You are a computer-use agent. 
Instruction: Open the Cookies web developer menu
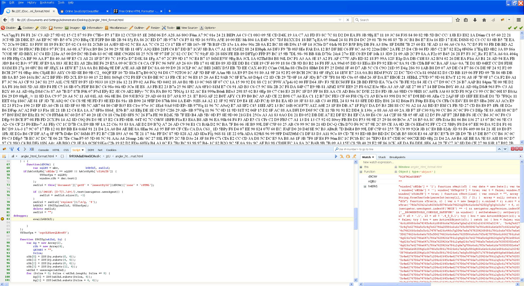(x=26, y=28)
